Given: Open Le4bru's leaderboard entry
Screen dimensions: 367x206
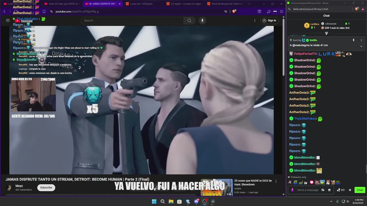Looking at the screenshot, I should (x=312, y=26).
